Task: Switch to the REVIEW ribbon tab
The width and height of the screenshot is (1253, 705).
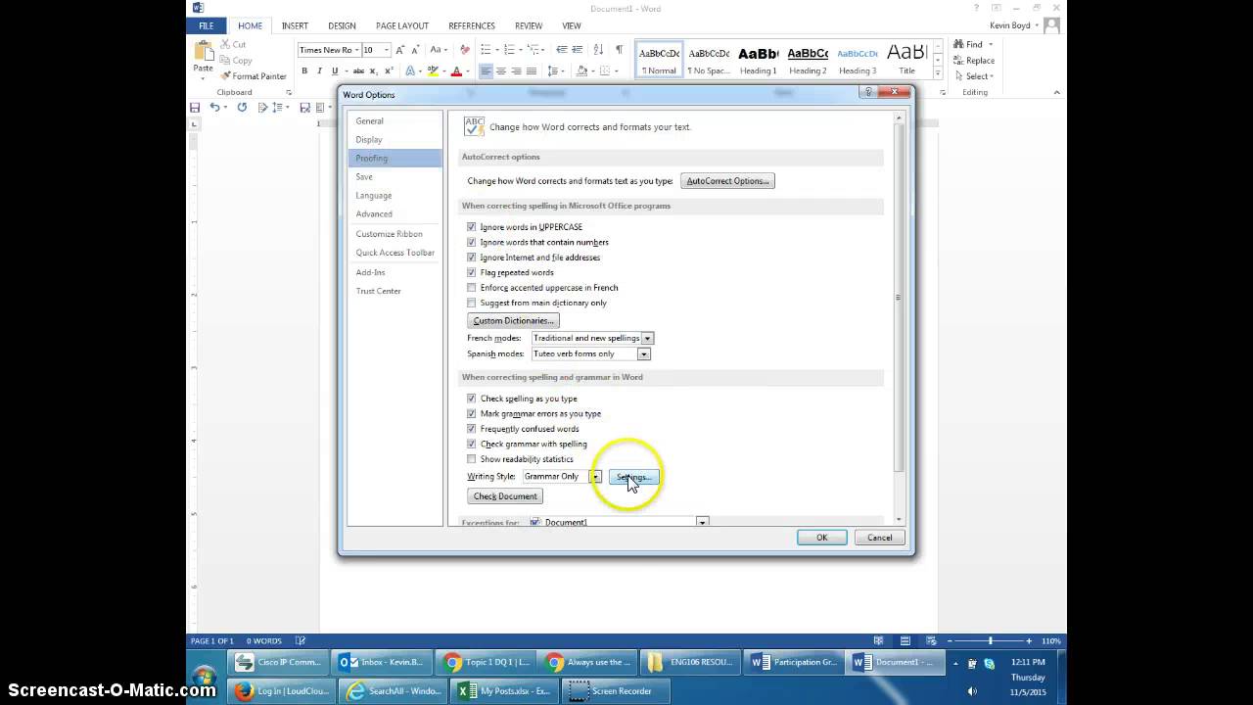Action: (529, 25)
